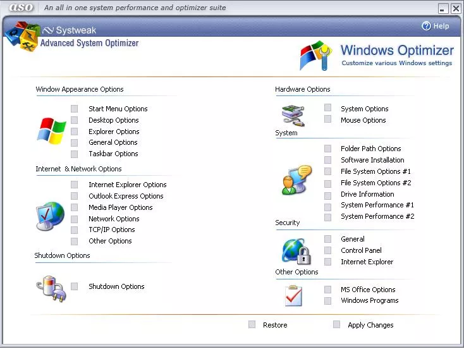
Task: Tick the Start Menu Options checkbox
Action: 74,109
